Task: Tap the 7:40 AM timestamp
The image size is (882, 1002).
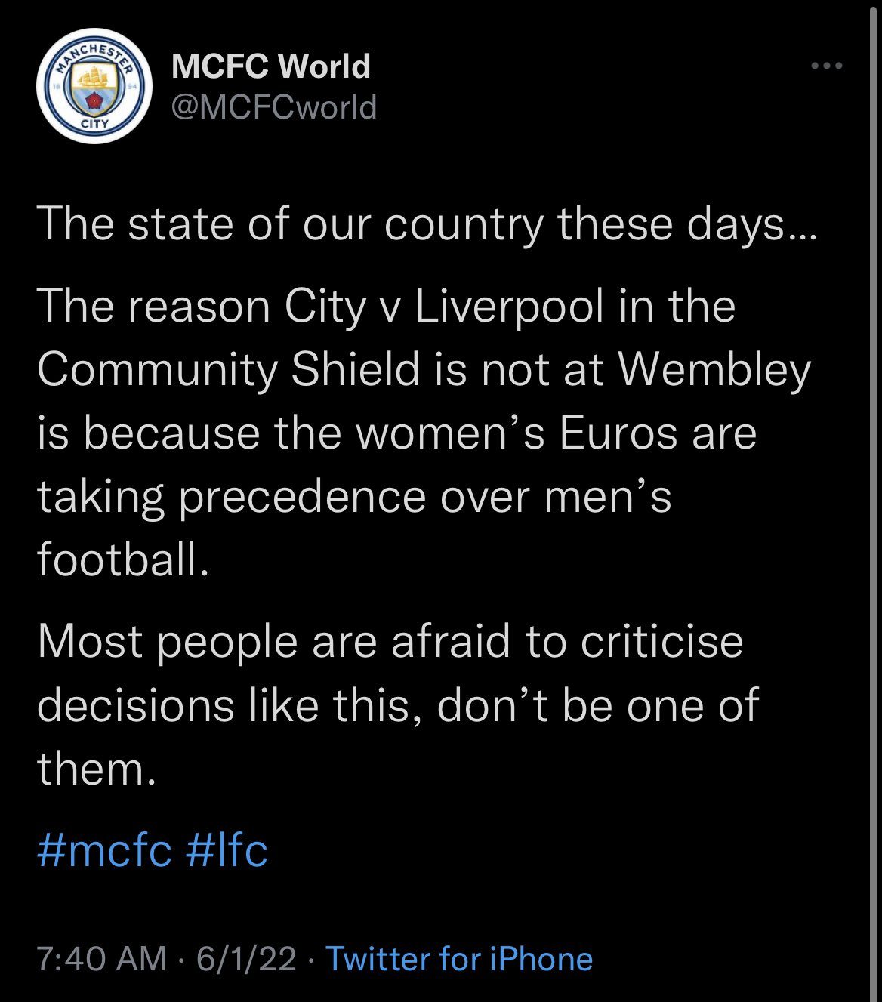Action: click(101, 959)
